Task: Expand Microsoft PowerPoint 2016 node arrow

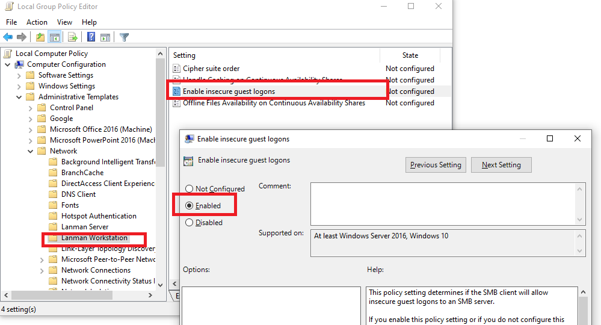Action: click(31, 140)
